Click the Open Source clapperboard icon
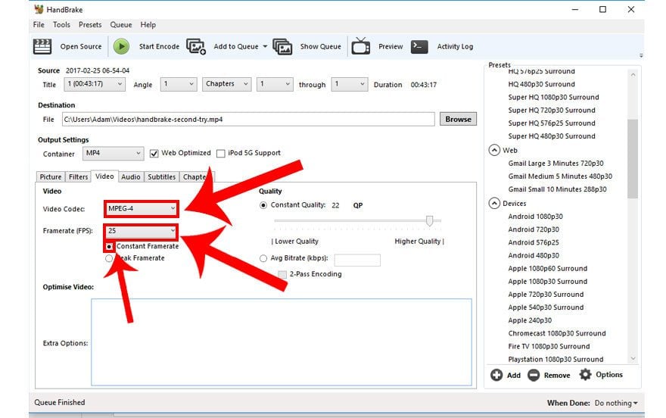Viewport: 666px width, 418px height. pyautogui.click(x=42, y=46)
